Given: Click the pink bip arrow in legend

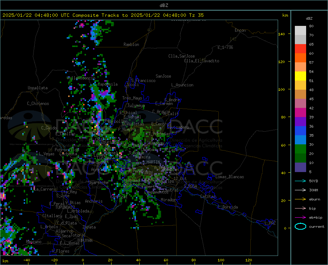Looking at the screenshot, I should pos(300,209).
